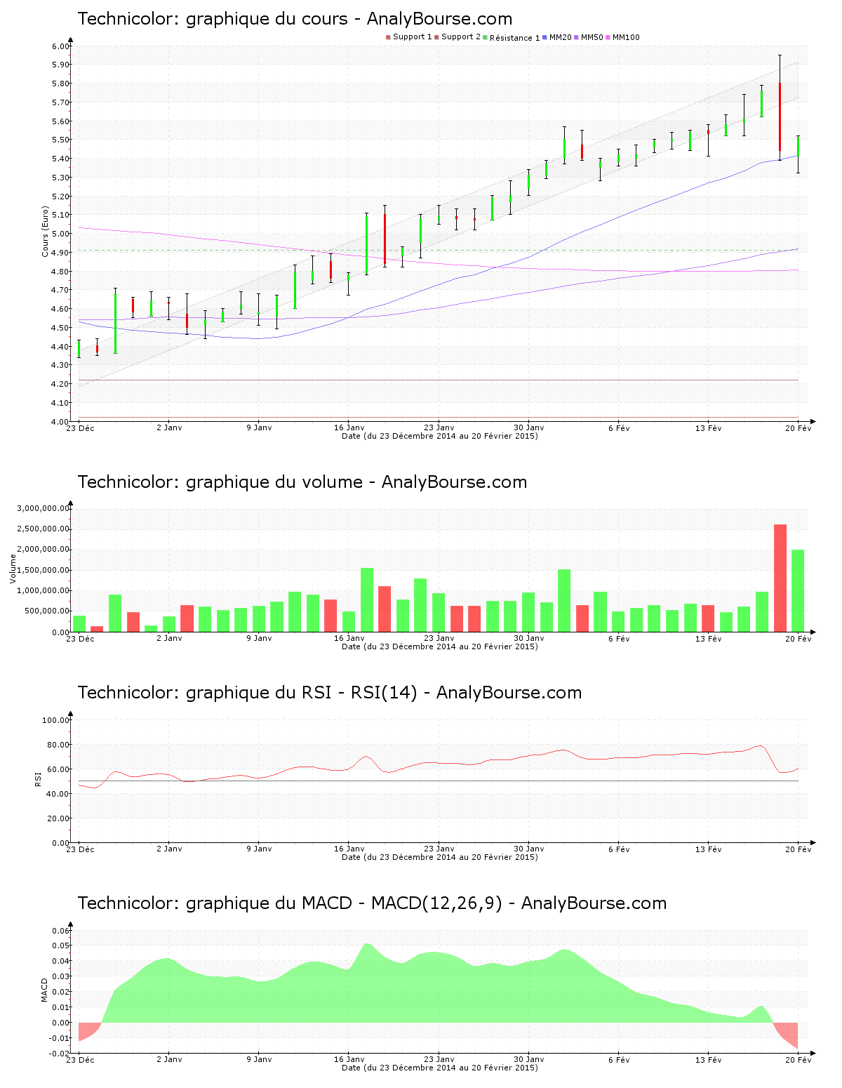Click '16 Janv' date on price chart
Image resolution: width=842 pixels, height=1088 pixels.
click(349, 427)
